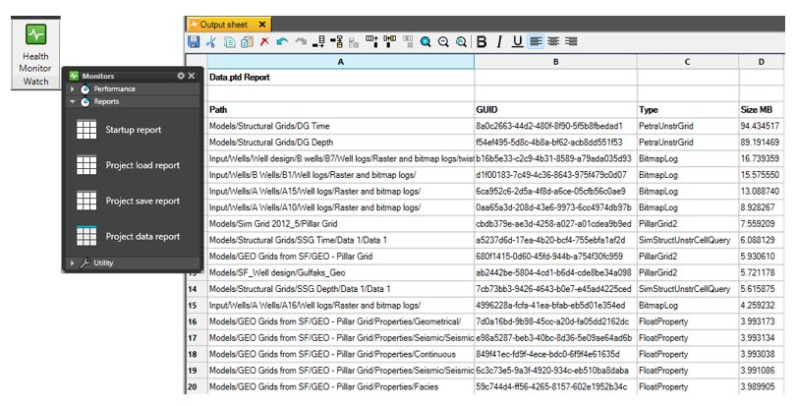Open the Project load report
797x406 pixels.
(142, 165)
